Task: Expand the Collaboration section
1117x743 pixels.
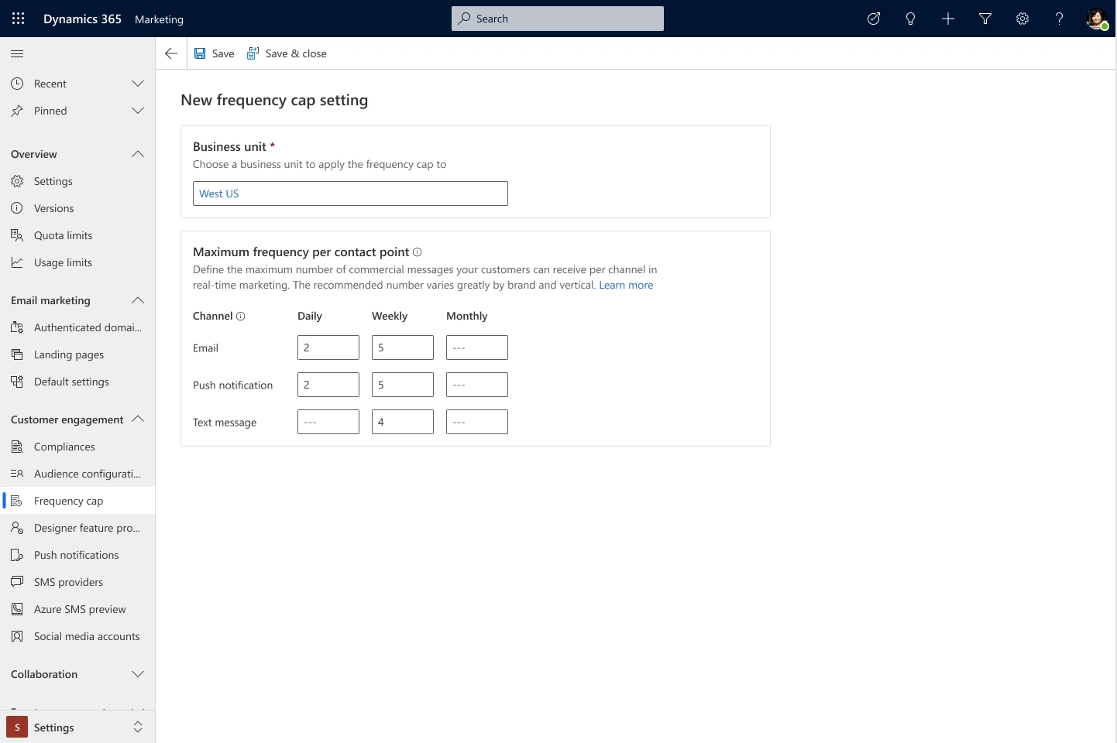Action: [x=138, y=674]
